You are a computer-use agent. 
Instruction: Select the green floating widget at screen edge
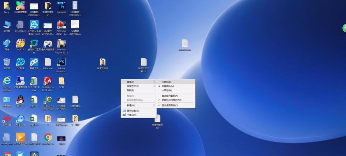pos(344,28)
